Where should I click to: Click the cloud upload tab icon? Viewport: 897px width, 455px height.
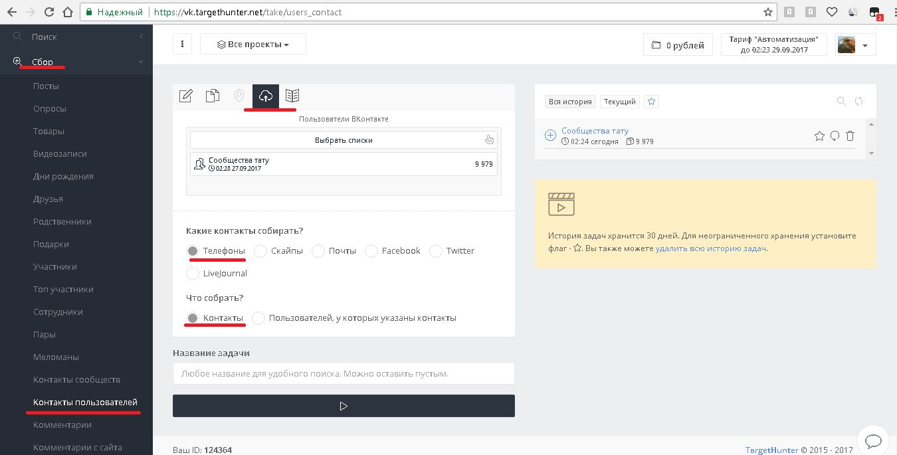[x=265, y=96]
